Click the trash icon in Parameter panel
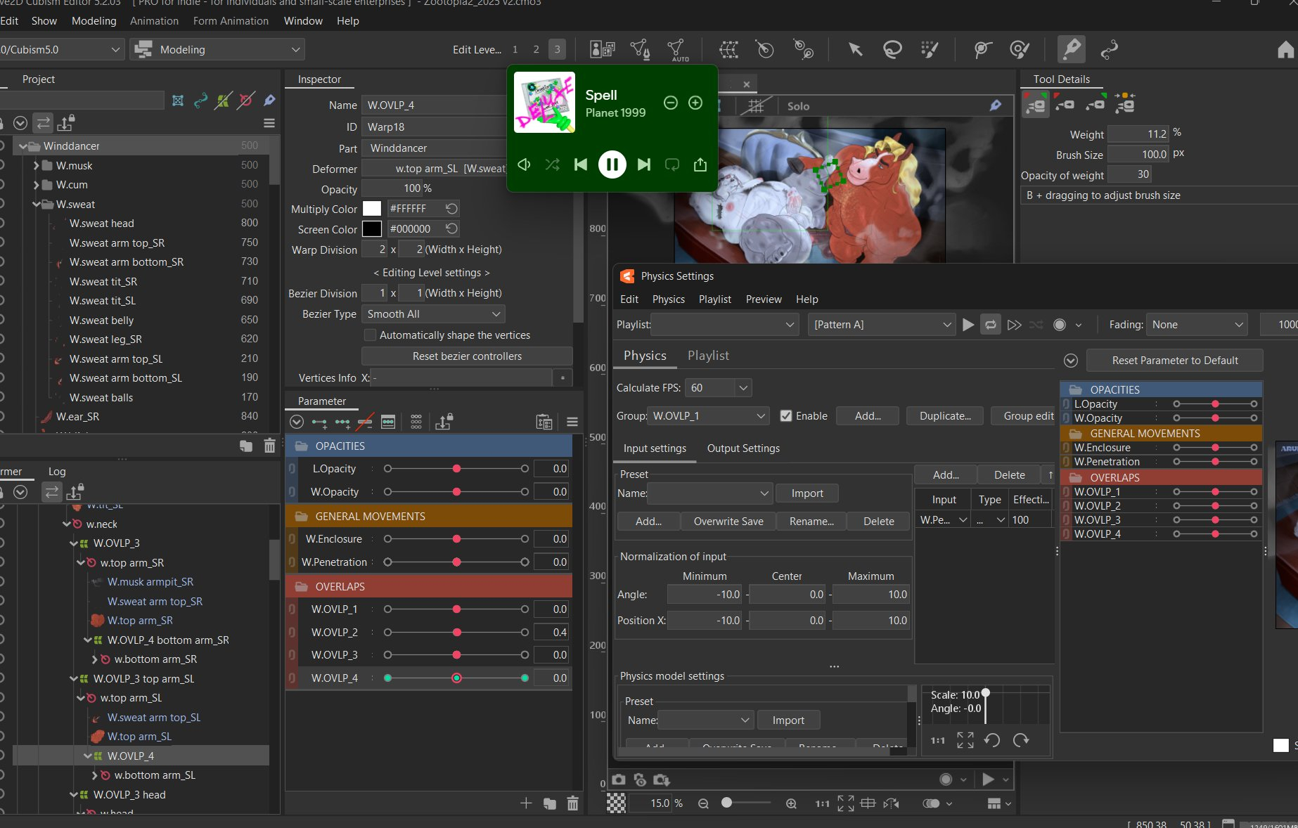Viewport: 1298px width, 828px height. pyautogui.click(x=572, y=803)
